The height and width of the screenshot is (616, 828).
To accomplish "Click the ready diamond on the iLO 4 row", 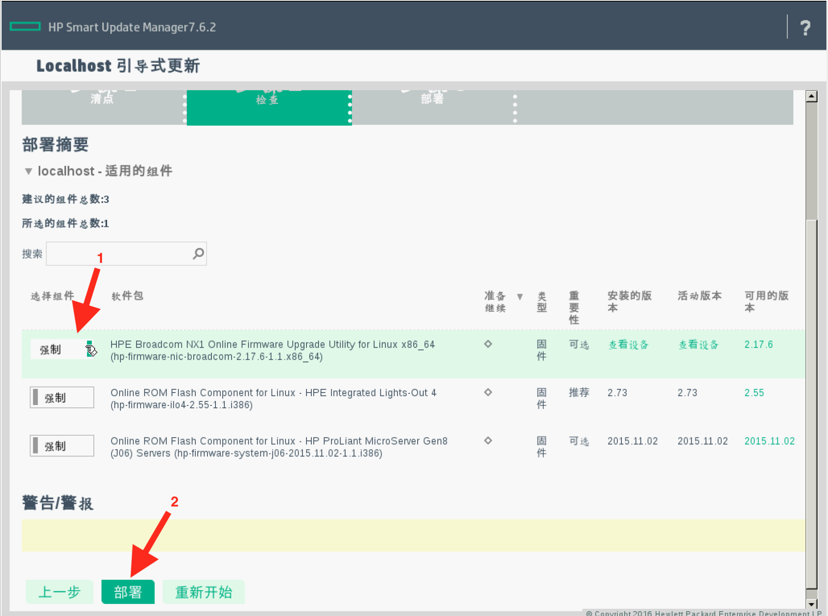I will click(x=488, y=392).
